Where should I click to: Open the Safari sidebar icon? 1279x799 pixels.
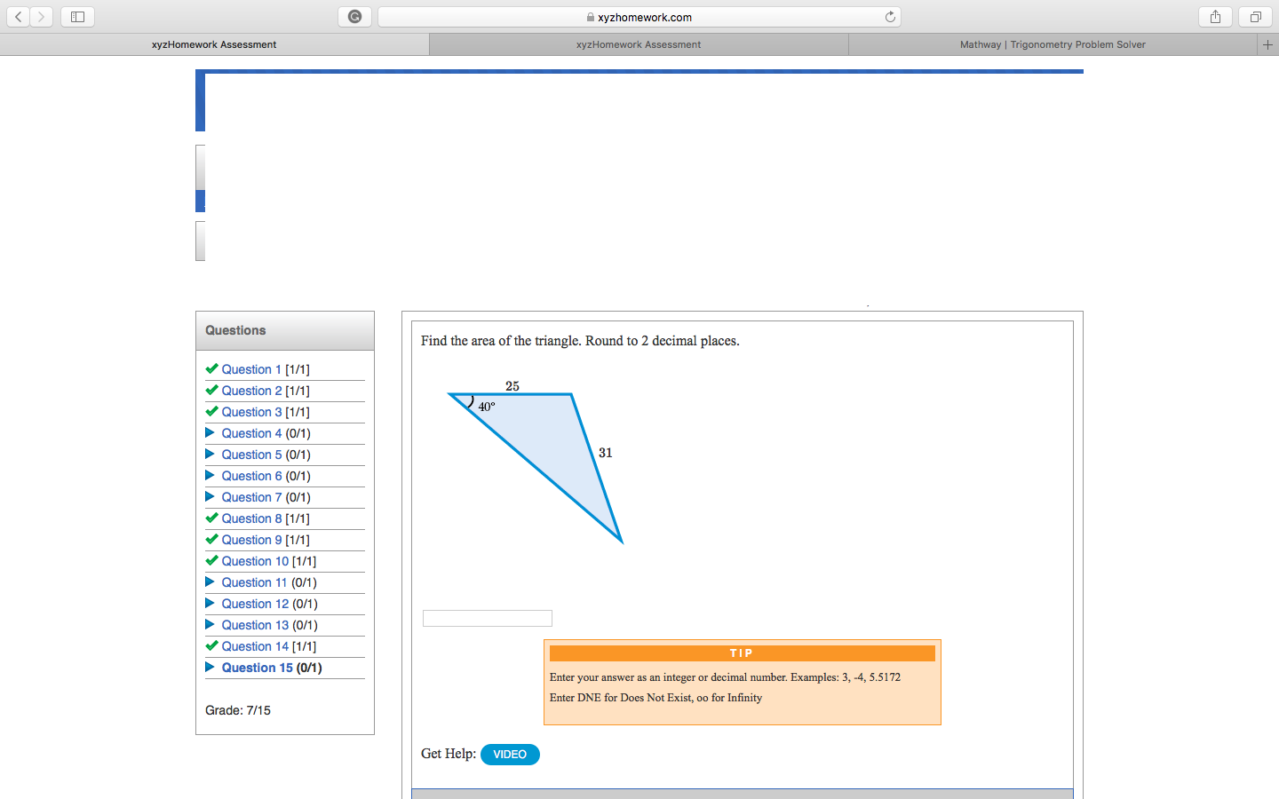[x=77, y=16]
